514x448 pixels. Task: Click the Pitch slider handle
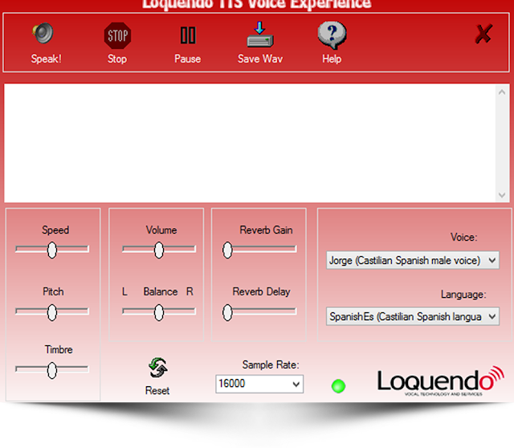[x=51, y=312]
